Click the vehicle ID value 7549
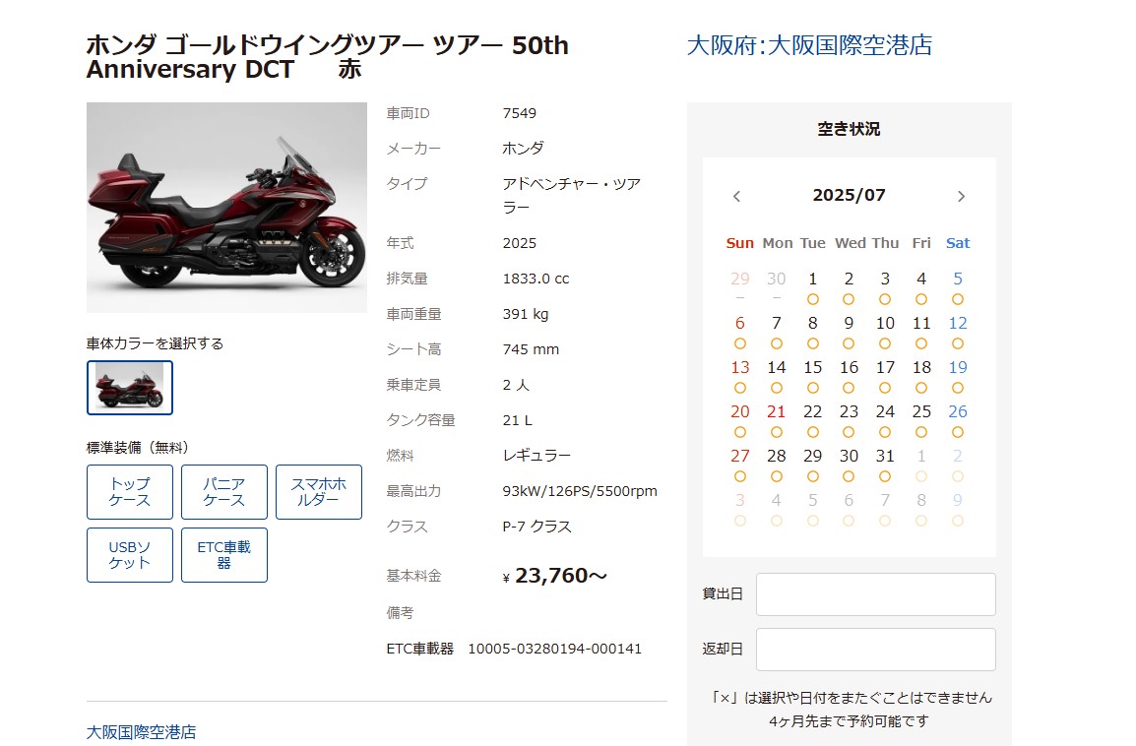The width and height of the screenshot is (1136, 746). pos(520,113)
